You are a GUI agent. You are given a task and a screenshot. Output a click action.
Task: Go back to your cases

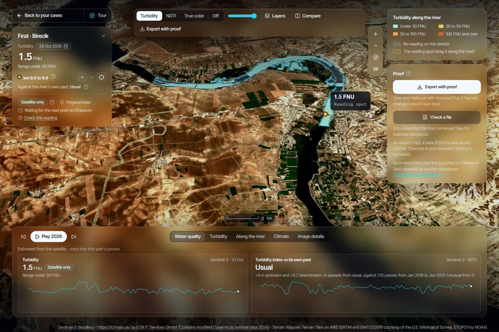tap(40, 15)
